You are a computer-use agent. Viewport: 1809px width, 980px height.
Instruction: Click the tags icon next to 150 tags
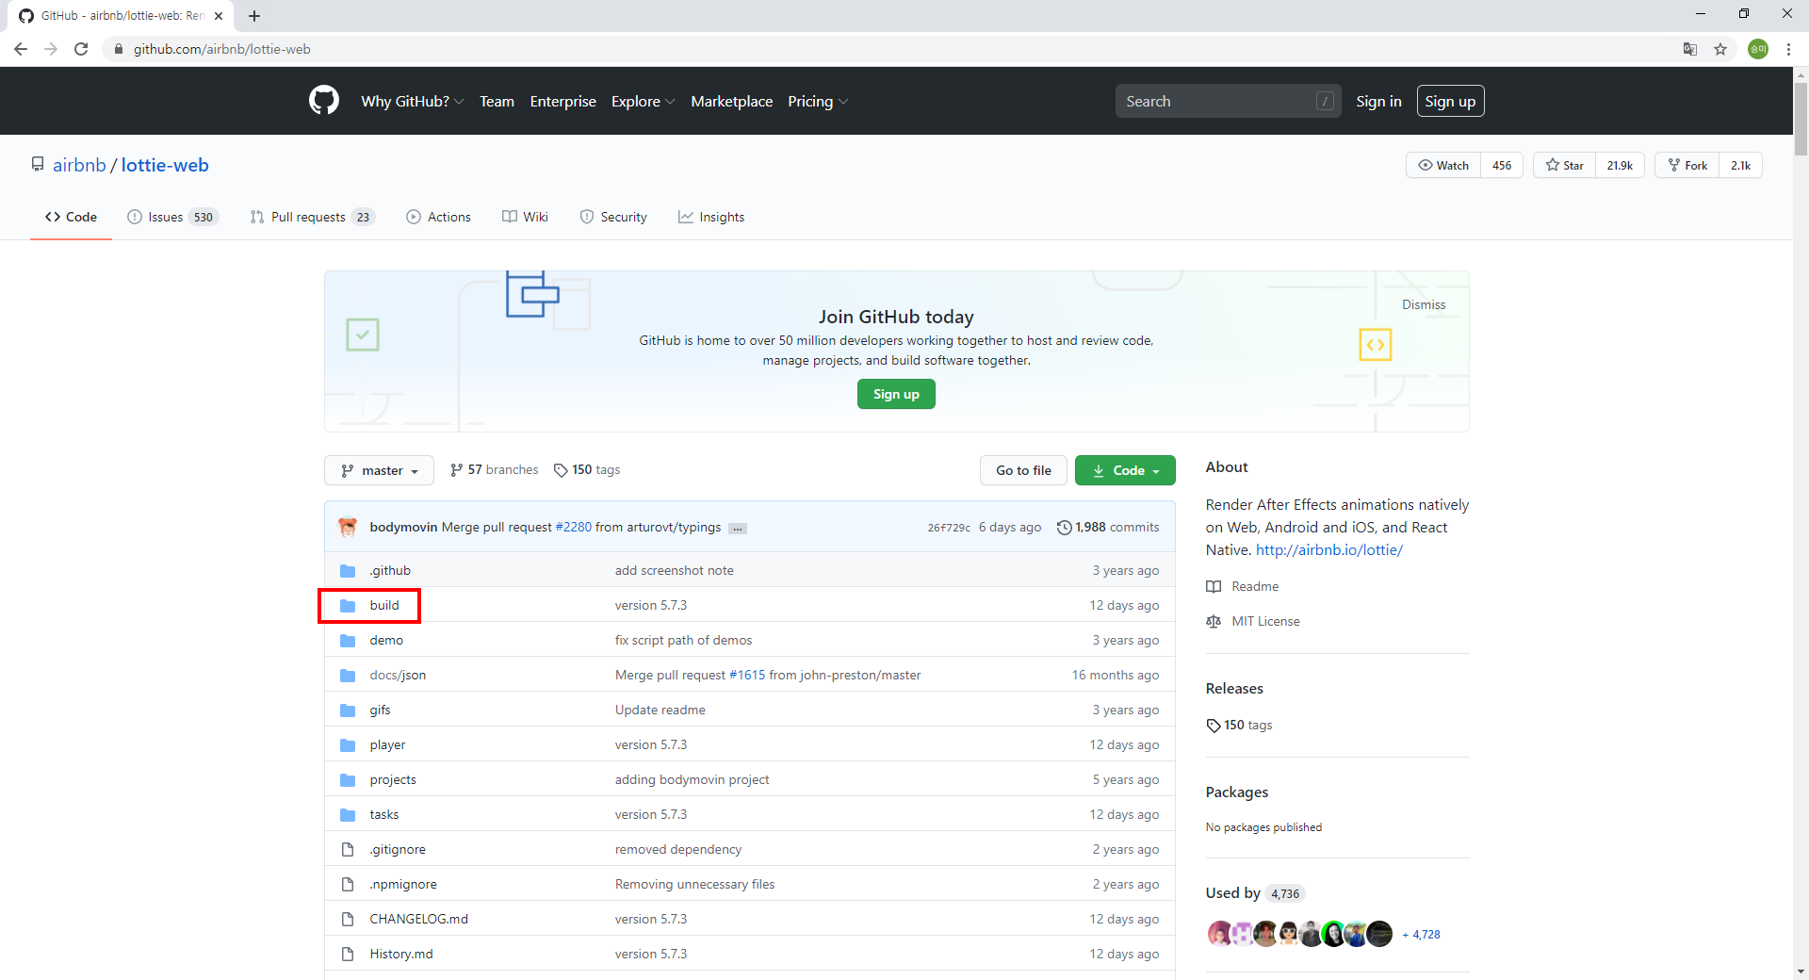[561, 470]
